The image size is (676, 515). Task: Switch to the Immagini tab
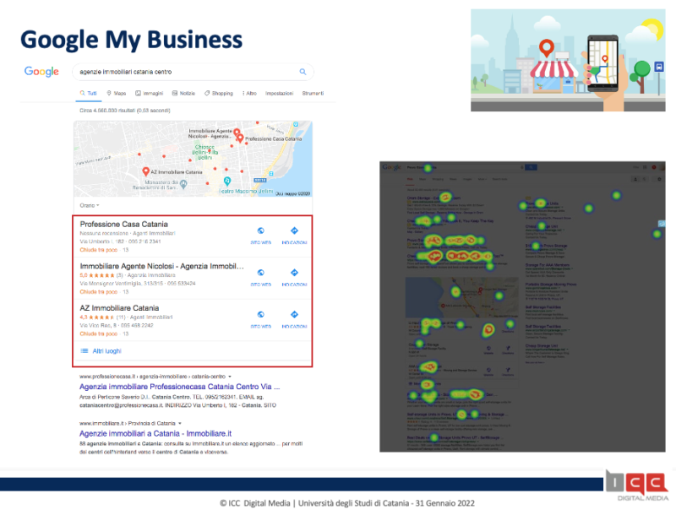tap(150, 94)
